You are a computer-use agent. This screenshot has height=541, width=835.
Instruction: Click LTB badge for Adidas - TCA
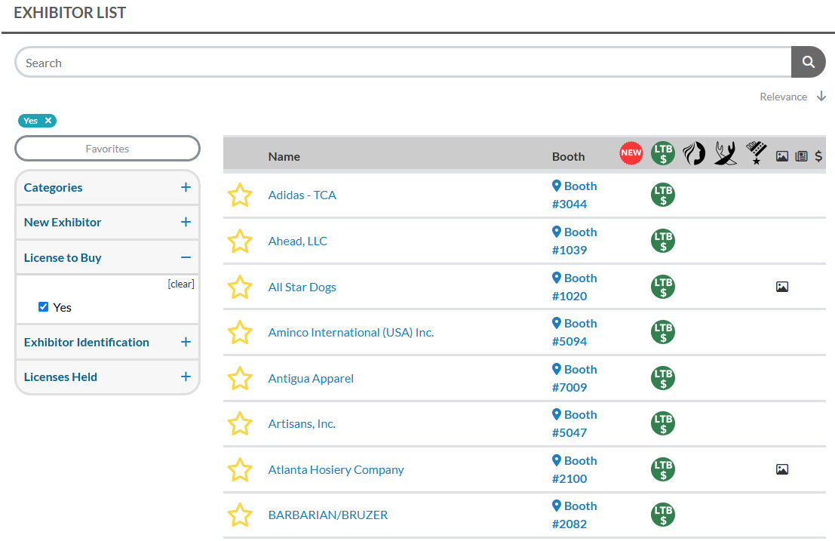point(663,195)
